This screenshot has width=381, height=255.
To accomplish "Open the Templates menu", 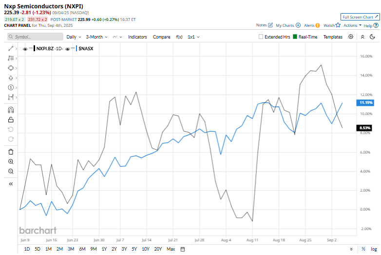I will pyautogui.click(x=333, y=37).
